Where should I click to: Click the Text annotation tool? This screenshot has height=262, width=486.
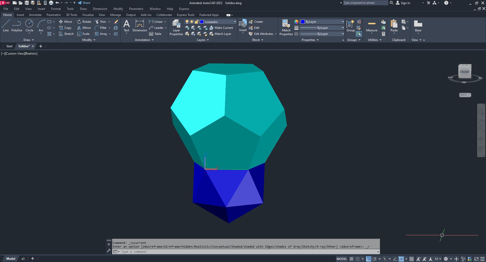(x=126, y=26)
